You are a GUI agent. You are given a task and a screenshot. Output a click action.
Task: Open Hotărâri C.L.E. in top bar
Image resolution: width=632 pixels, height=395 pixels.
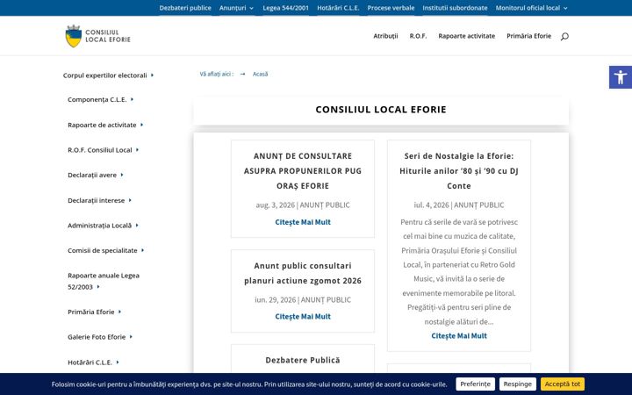[338, 8]
